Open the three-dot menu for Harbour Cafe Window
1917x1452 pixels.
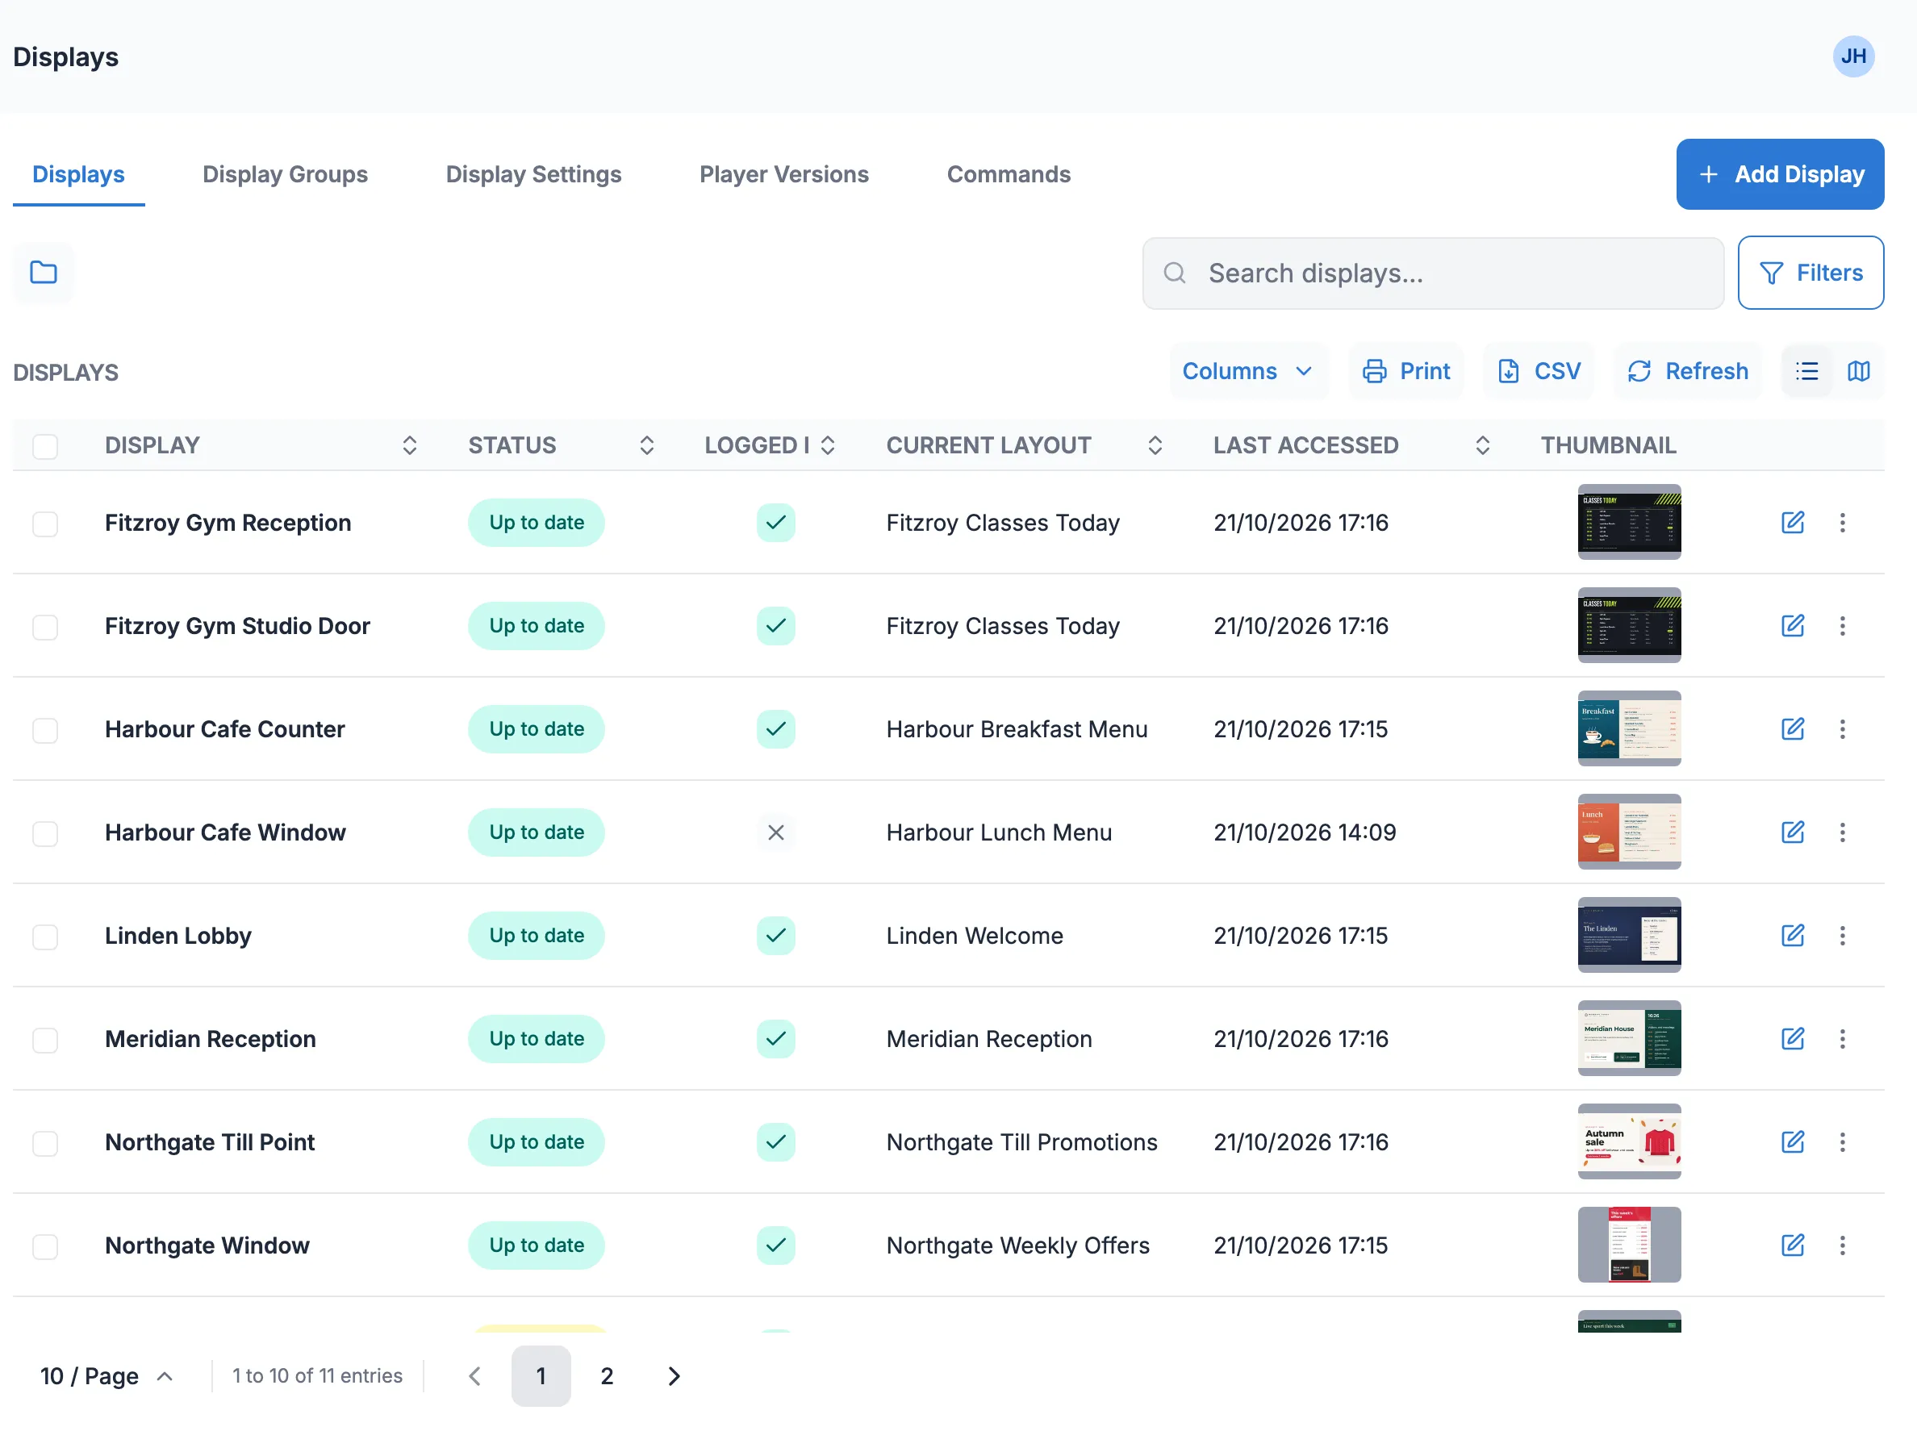(1843, 832)
